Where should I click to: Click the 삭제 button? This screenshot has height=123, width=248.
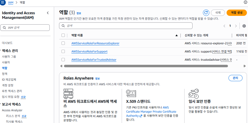pos(218,13)
